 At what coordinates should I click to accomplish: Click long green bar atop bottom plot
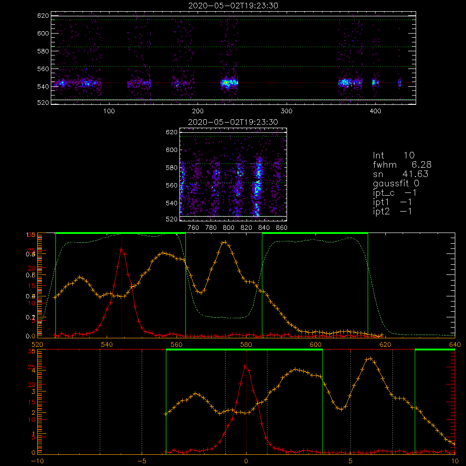(x=244, y=350)
